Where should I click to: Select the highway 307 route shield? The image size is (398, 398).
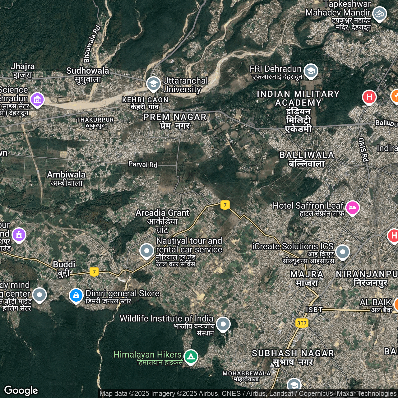pos(302,323)
